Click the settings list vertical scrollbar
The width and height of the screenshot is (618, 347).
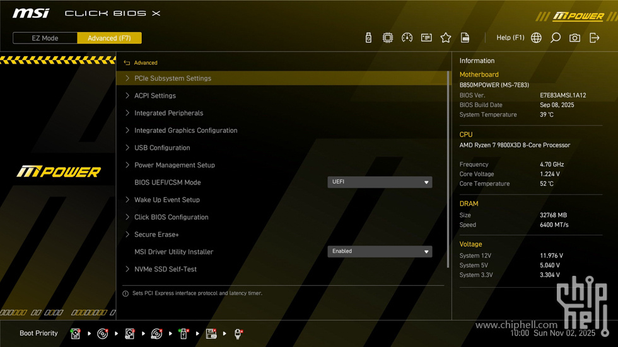coord(448,170)
